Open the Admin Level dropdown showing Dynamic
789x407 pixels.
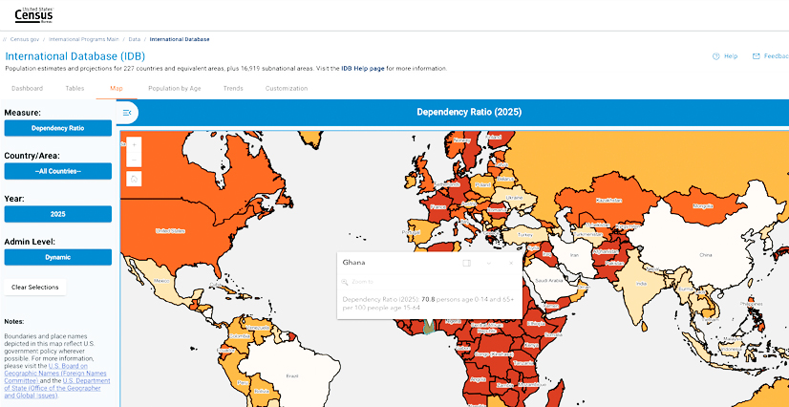pos(58,257)
